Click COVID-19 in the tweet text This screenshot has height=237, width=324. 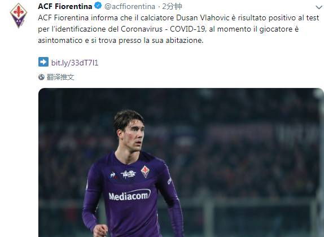(x=188, y=29)
